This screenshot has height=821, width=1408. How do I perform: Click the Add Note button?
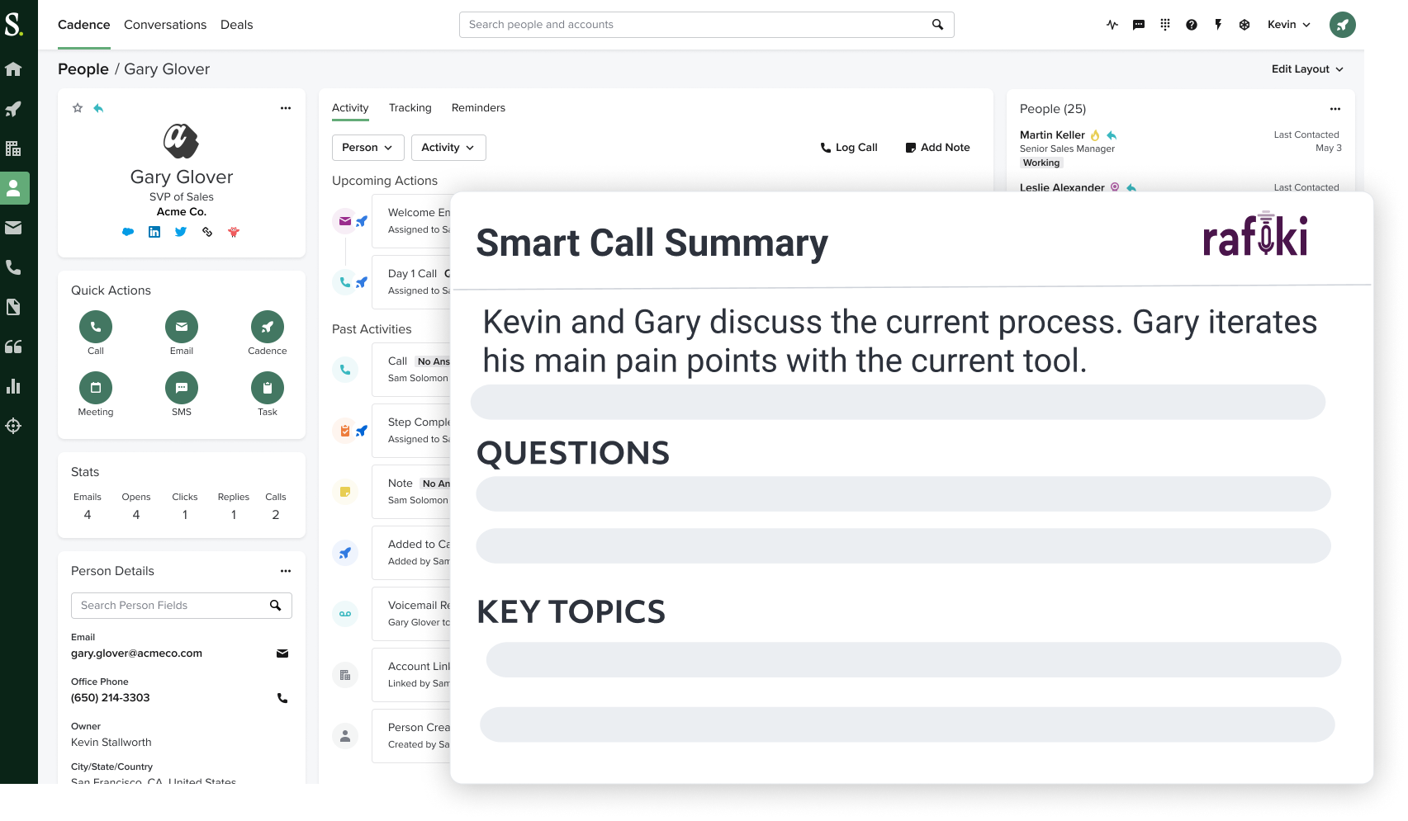click(x=937, y=148)
